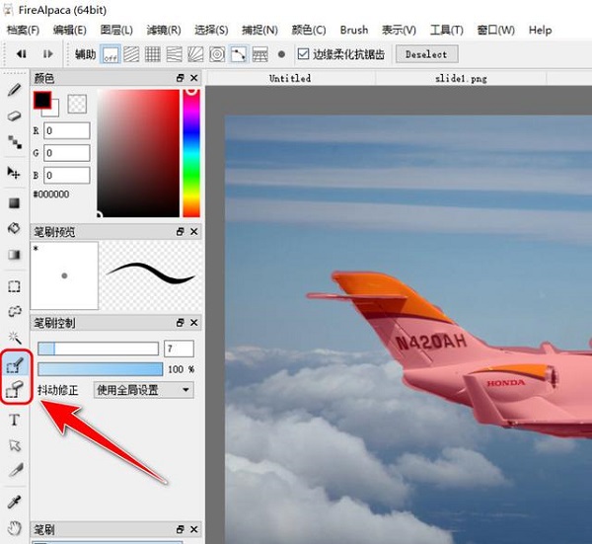592x544 pixels.
Task: Select the Dot tool
Action: [15, 142]
